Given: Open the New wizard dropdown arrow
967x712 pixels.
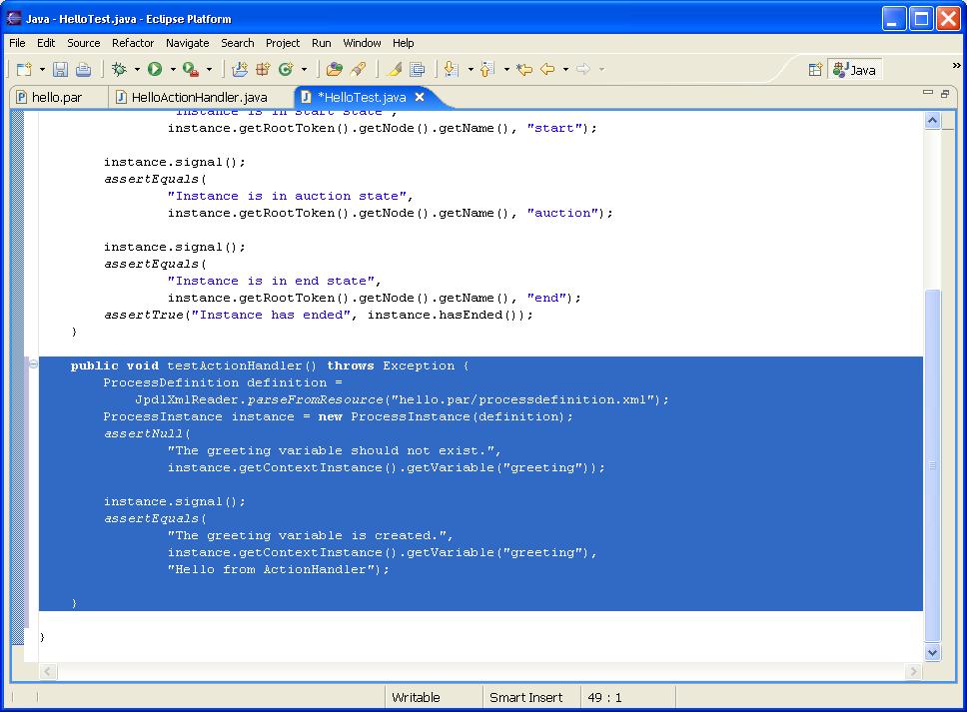Looking at the screenshot, I should click(x=42, y=69).
